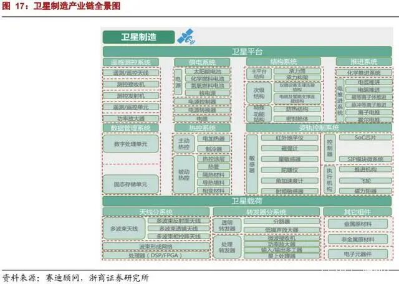The width and height of the screenshot is (399, 284).
Task: Click the 电阻推进 box
Action: (369, 90)
